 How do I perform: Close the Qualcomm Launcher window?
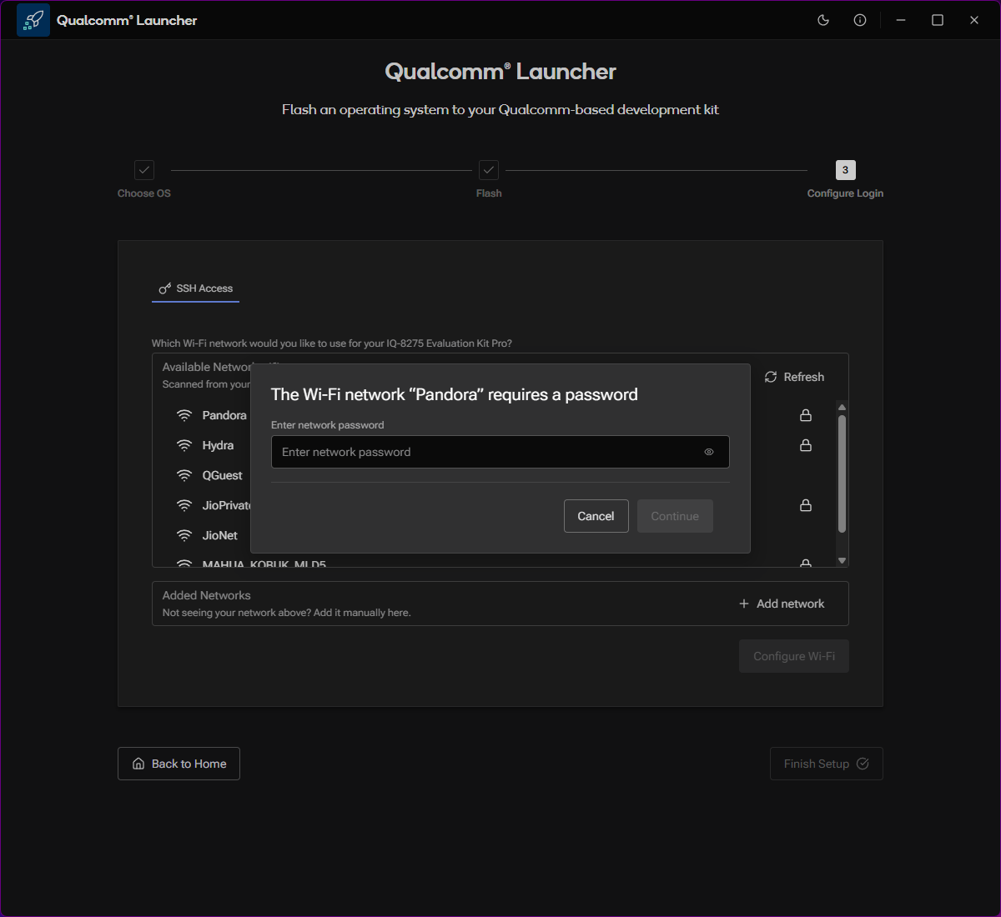tap(974, 20)
